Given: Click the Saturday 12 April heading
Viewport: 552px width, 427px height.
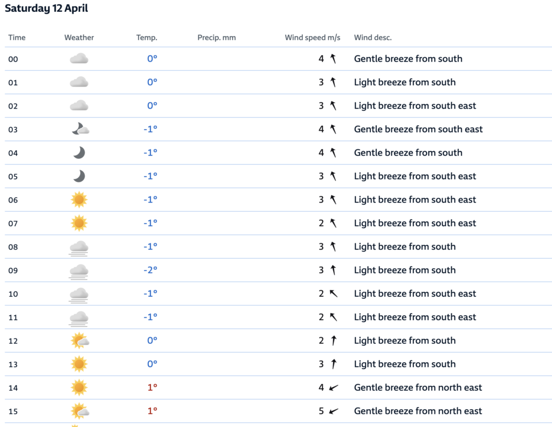Looking at the screenshot, I should (x=46, y=9).
